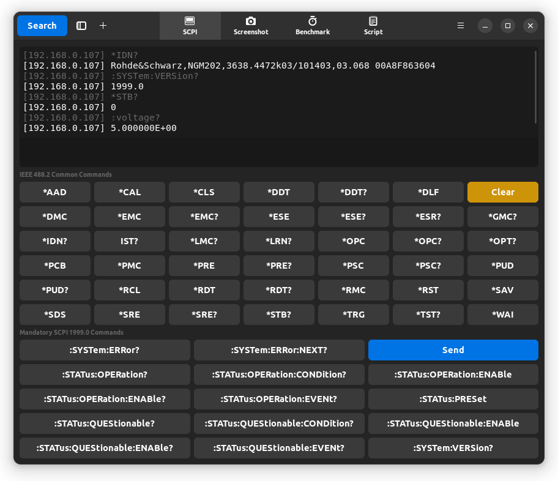The height and width of the screenshot is (481, 558).
Task: Toggle the sidebar panel icon
Action: 81,26
